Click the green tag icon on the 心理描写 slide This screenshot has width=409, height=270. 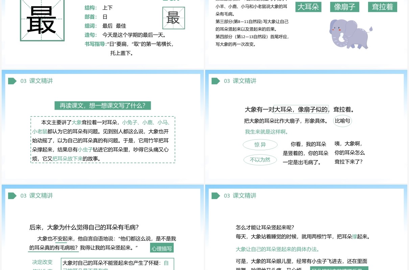tap(12, 196)
